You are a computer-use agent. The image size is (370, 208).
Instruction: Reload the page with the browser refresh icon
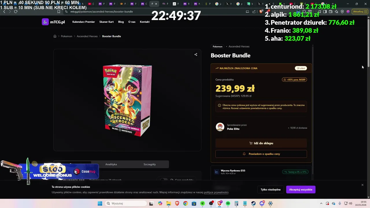tap(16, 12)
